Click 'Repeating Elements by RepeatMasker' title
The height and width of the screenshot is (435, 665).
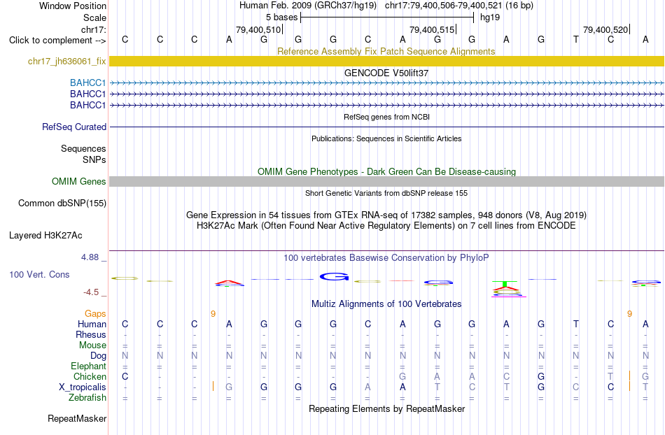[x=386, y=408]
